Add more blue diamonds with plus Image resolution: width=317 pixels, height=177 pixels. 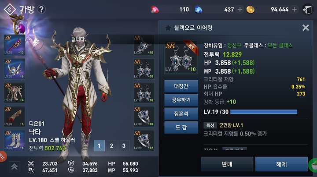pos(240,10)
